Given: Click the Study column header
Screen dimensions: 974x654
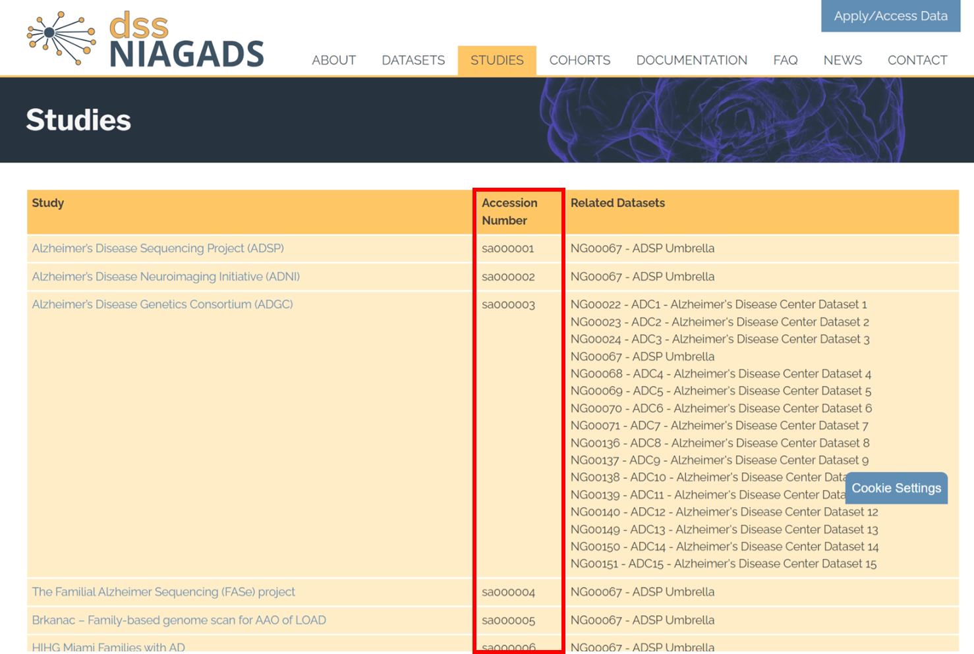Looking at the screenshot, I should pos(48,203).
